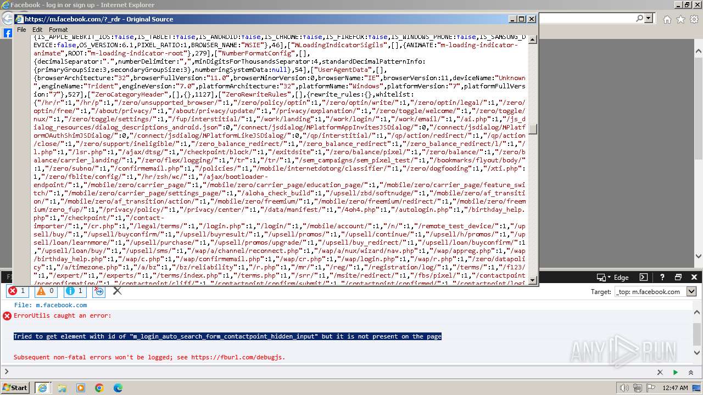Click the 12:47 AM system clock
Viewport: 703px width, 395px height.
pos(674,388)
